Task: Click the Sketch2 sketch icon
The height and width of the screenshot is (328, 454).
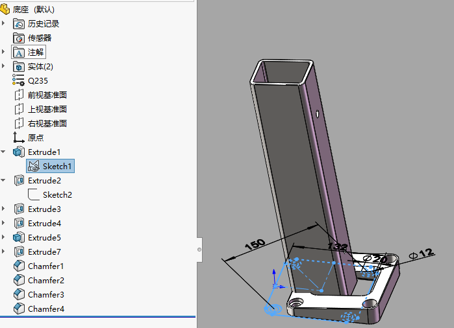Action: (34, 194)
